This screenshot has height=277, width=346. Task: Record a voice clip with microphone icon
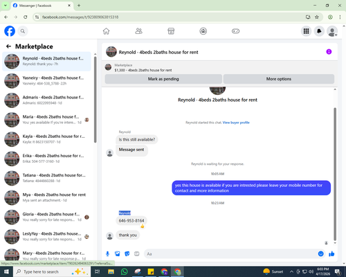coord(107,254)
